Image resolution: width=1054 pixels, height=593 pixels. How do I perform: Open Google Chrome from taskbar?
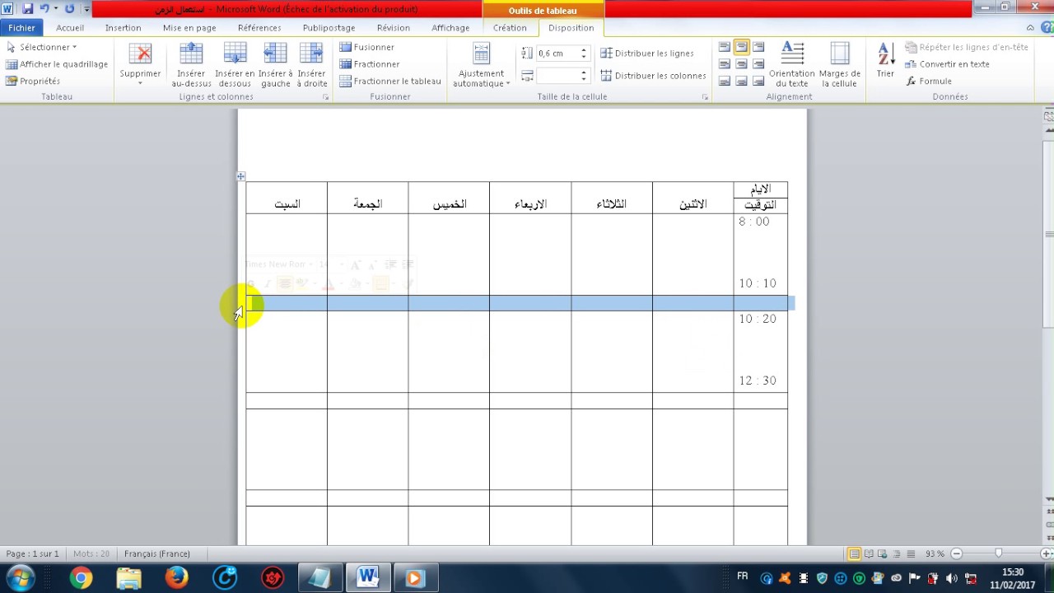[x=81, y=578]
